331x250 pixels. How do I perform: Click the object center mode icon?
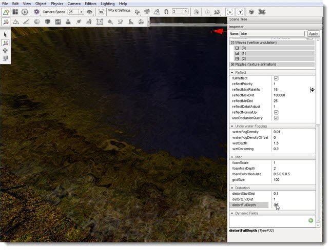207,12
